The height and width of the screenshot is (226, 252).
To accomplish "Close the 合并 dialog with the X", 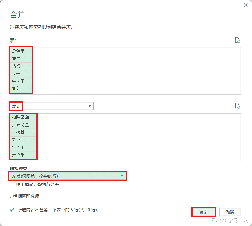I will 246,5.
